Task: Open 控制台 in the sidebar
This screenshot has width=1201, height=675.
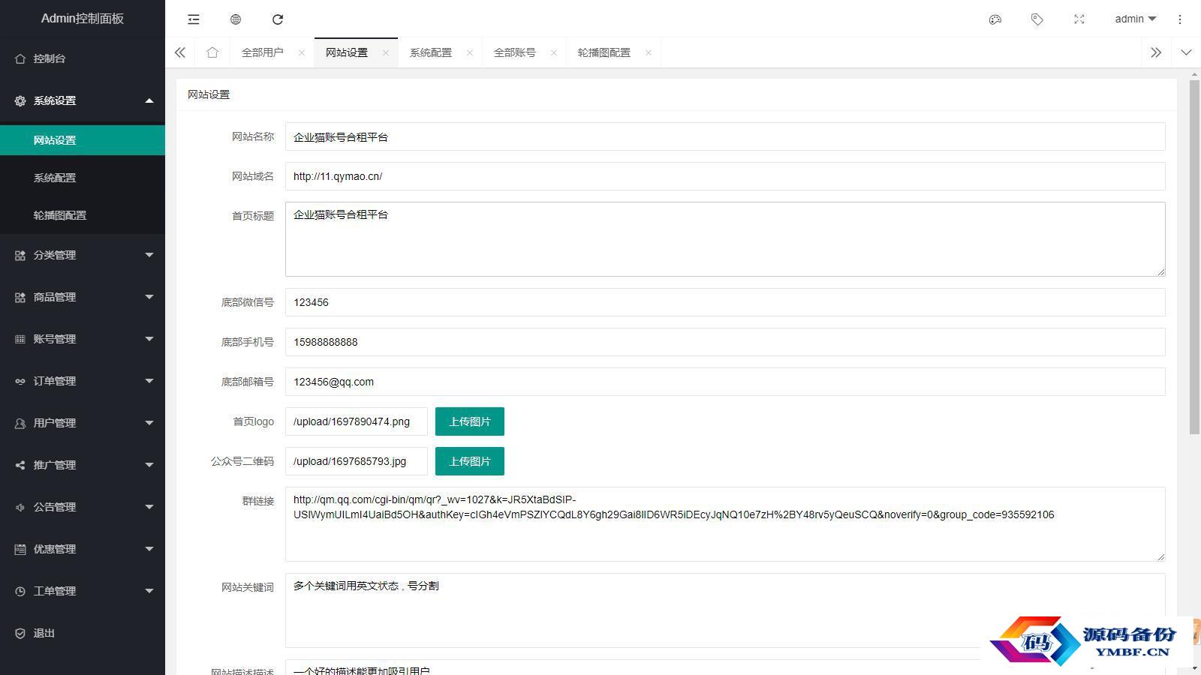Action: click(x=83, y=58)
